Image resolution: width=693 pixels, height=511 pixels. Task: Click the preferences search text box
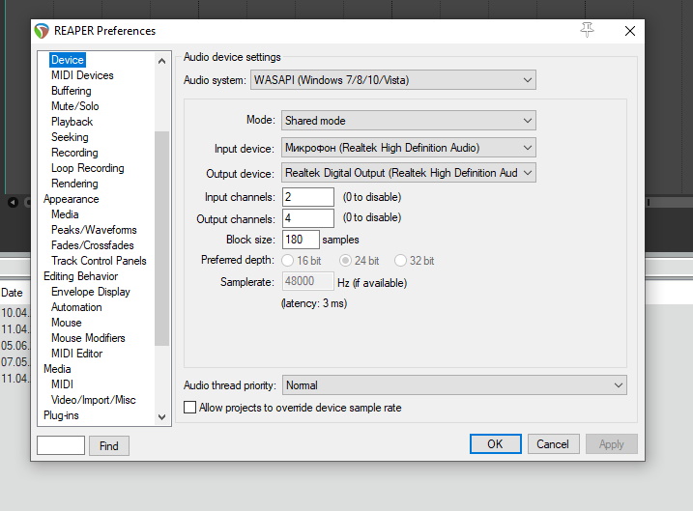[61, 445]
